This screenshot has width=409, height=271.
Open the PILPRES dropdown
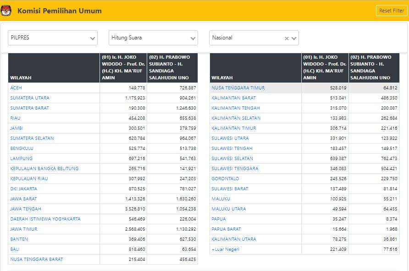[x=53, y=38]
